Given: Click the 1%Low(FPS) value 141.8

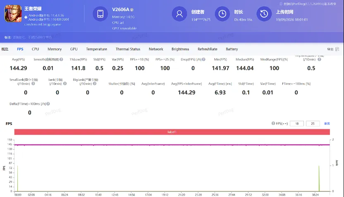Looking at the screenshot, I should [78, 68].
